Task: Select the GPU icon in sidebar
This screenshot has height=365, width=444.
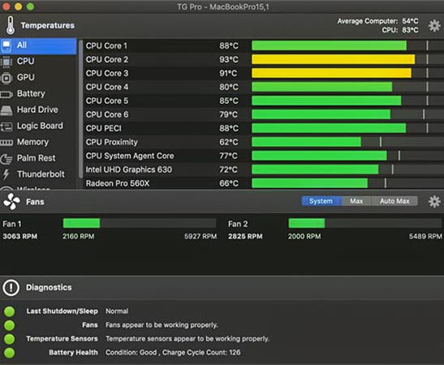Action: 6,78
